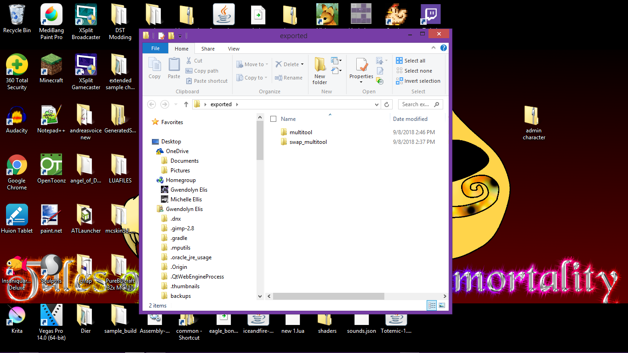
Task: Switch to details view toggle
Action: pos(432,305)
